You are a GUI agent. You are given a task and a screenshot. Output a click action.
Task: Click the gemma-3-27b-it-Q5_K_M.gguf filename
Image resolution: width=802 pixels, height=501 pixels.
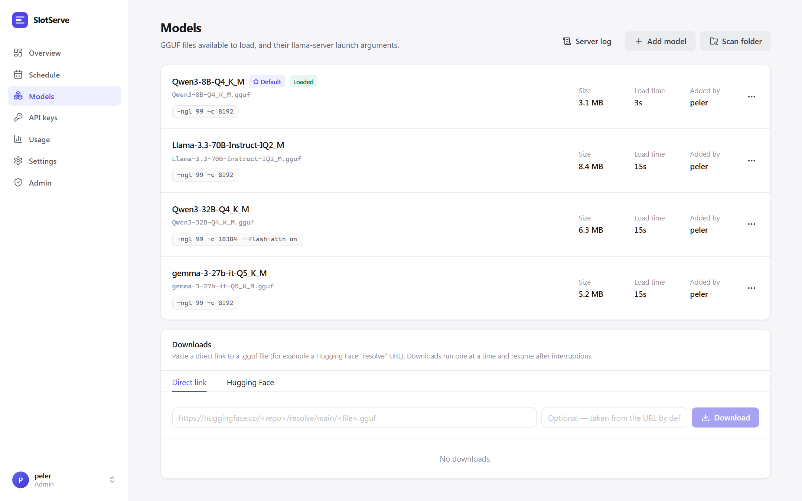(223, 286)
